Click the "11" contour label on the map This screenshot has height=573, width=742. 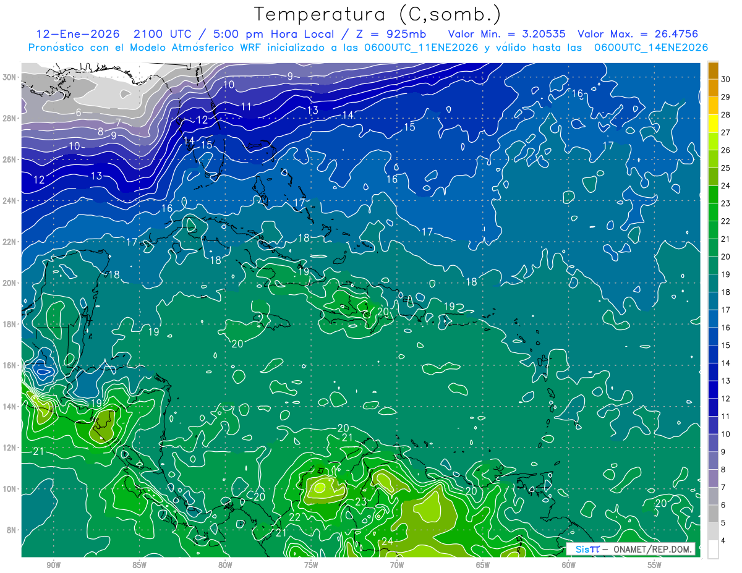coord(246,106)
